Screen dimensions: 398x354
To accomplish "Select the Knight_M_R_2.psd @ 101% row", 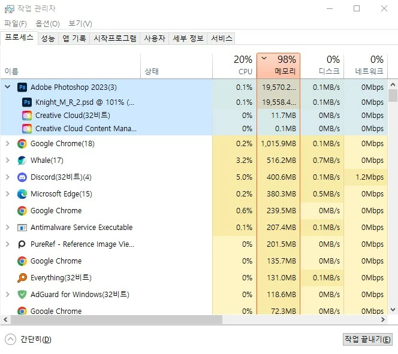I will [194, 102].
